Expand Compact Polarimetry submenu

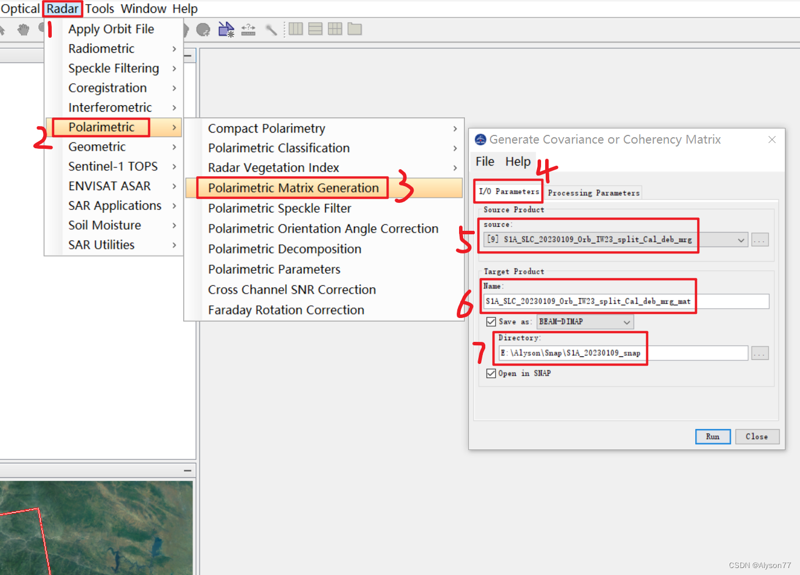[x=324, y=128]
